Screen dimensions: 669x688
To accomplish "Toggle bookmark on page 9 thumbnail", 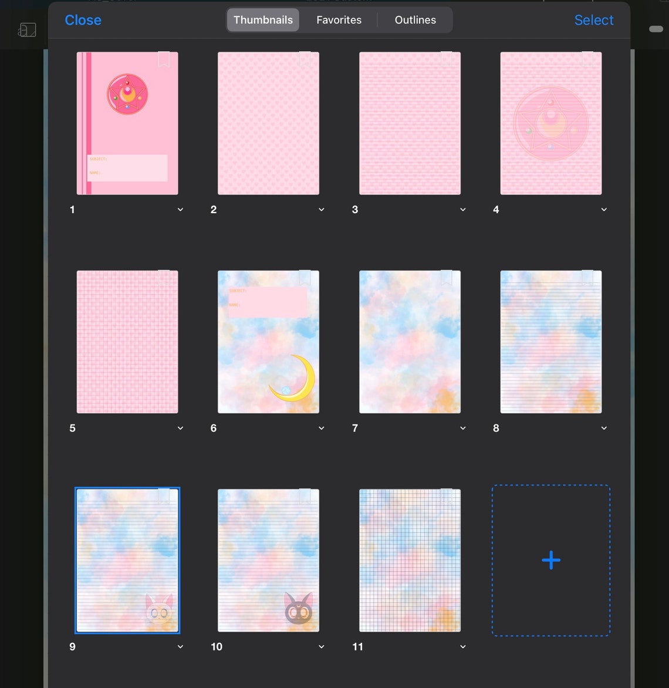I will coord(164,496).
